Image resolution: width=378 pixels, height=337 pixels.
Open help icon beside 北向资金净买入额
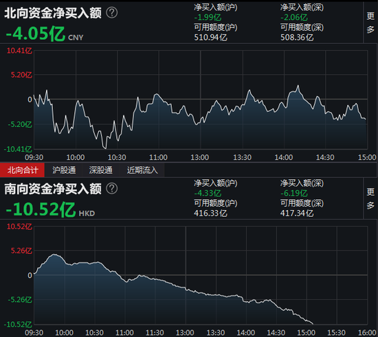pyautogui.click(x=112, y=12)
